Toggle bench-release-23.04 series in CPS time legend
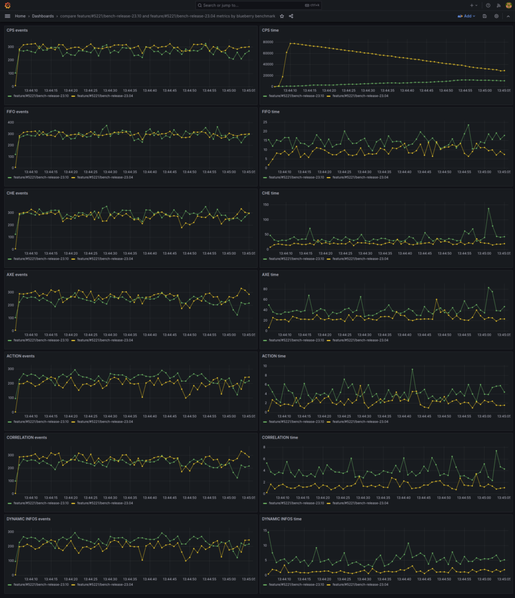This screenshot has width=515, height=598. coord(361,96)
